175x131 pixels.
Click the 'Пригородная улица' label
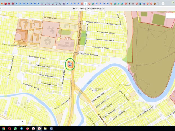click(105, 32)
